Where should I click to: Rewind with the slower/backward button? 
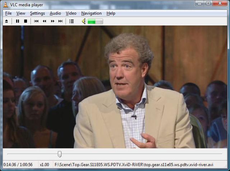[45, 21]
